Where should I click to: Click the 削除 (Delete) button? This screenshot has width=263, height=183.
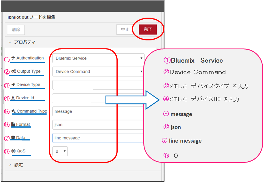(16, 30)
